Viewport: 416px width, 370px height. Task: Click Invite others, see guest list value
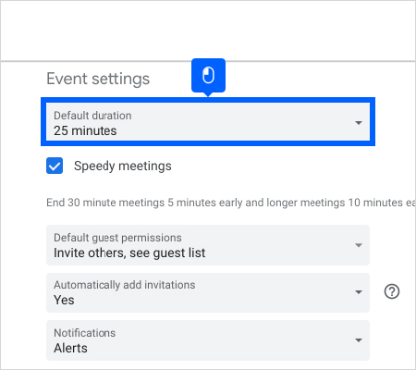pyautogui.click(x=129, y=253)
